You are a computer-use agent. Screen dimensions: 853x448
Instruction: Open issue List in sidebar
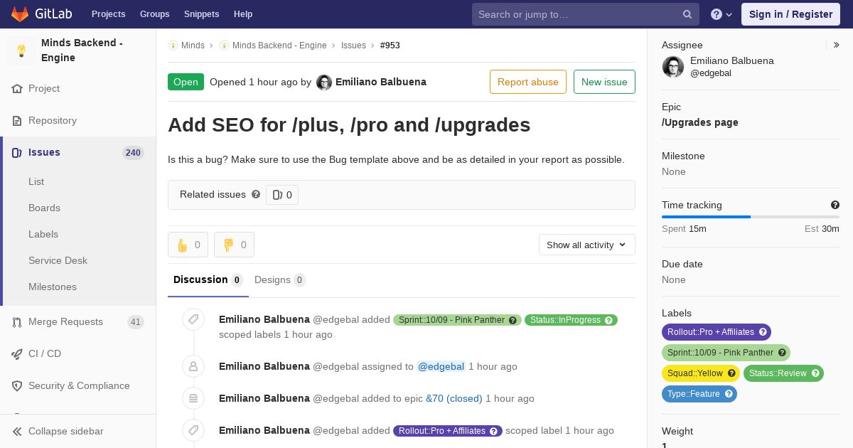[x=36, y=182]
